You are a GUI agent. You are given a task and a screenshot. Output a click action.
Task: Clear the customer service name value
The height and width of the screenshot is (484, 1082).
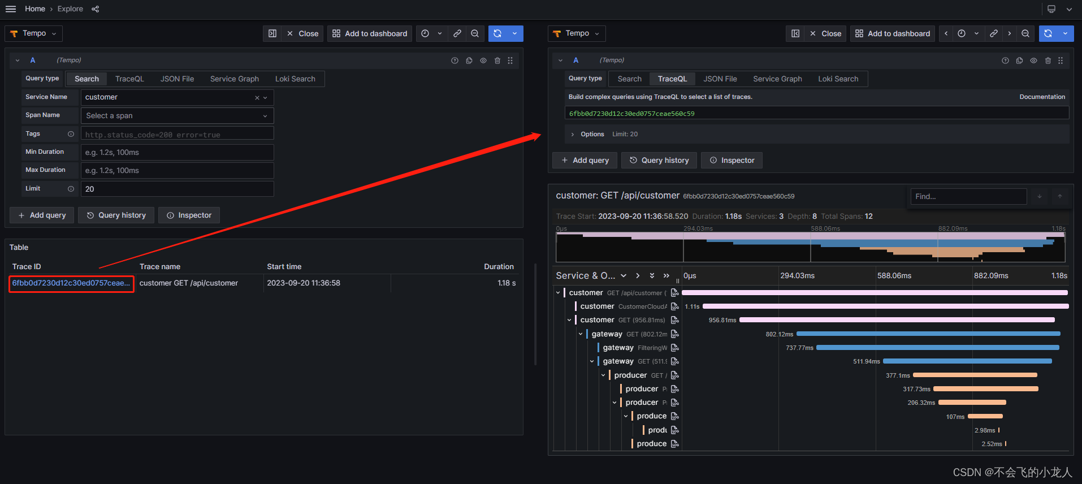pos(257,98)
